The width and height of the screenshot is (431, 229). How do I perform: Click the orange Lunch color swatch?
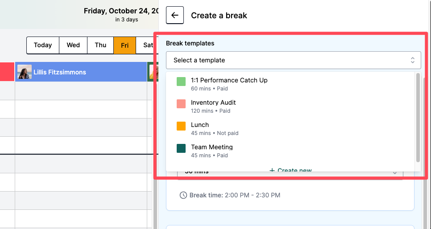pos(181,126)
